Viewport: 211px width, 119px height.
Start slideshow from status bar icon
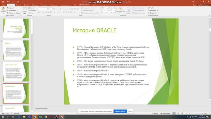pyautogui.click(x=187, y=113)
